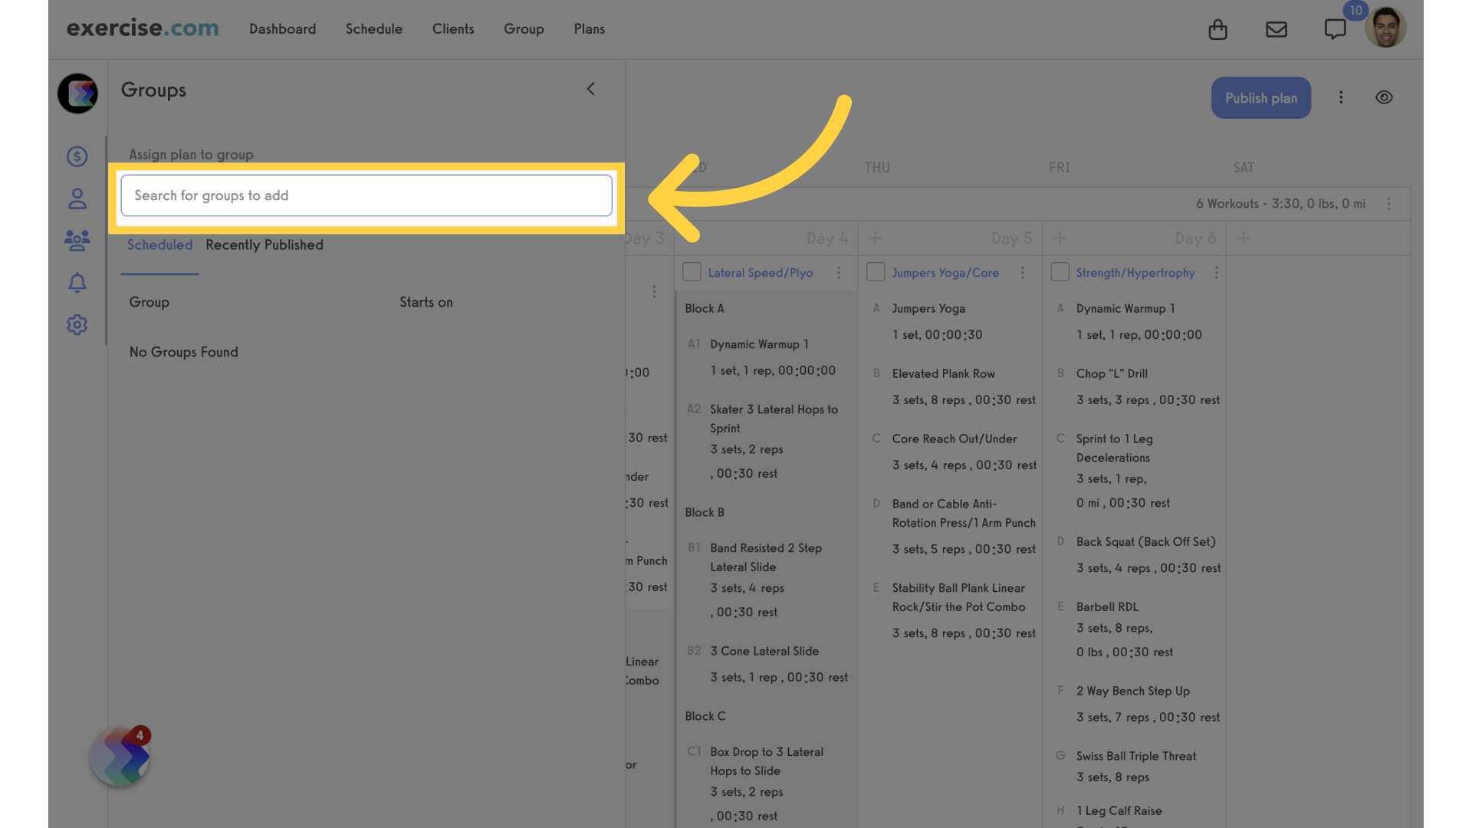Screen dimensions: 1472x828
Task: Open Lateral Speed/Plyo workout options menu
Action: 839,273
